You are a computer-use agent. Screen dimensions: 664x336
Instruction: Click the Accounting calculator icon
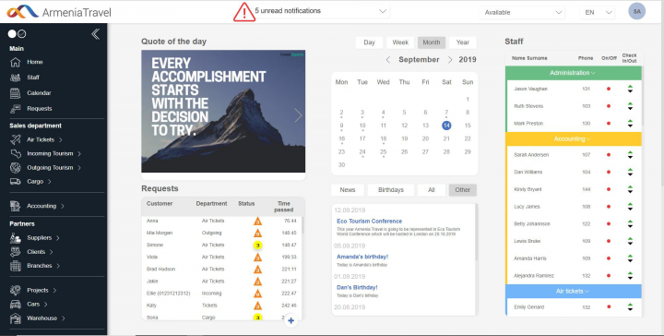click(x=16, y=206)
